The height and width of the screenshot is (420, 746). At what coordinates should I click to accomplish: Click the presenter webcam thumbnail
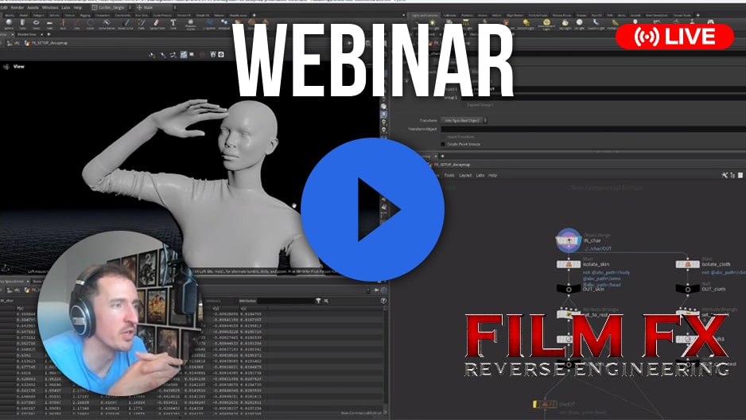pos(119,314)
